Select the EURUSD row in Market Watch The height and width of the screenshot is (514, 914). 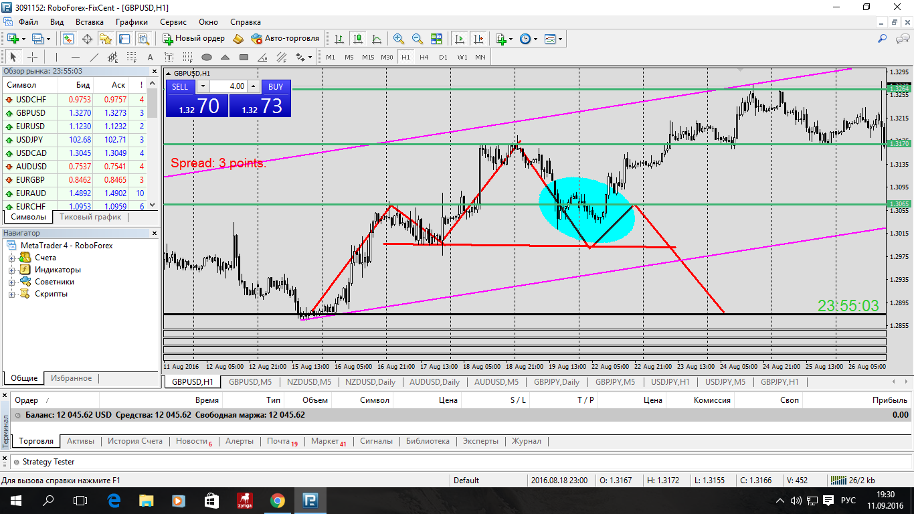pos(74,126)
